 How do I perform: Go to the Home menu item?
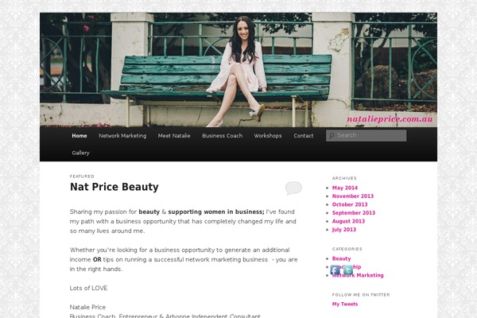tap(79, 136)
